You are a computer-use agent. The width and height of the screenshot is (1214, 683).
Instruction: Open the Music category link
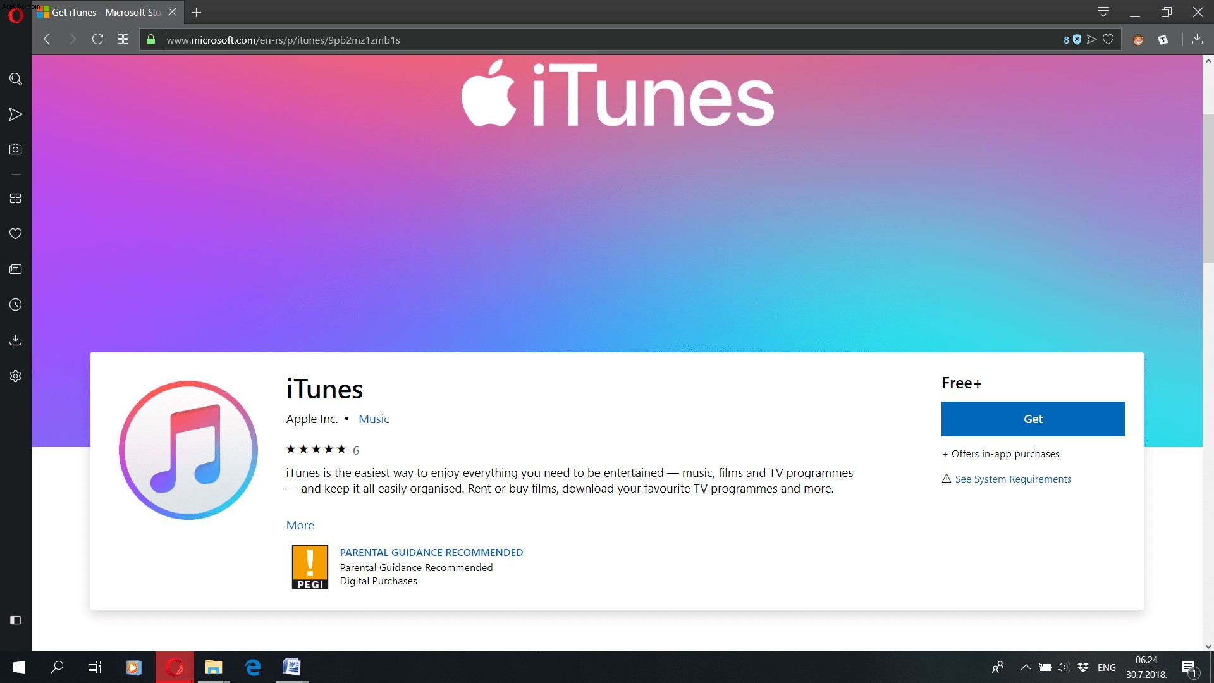[374, 419]
